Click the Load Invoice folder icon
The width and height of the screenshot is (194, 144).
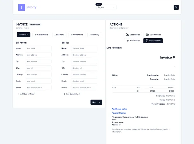click(x=127, y=35)
